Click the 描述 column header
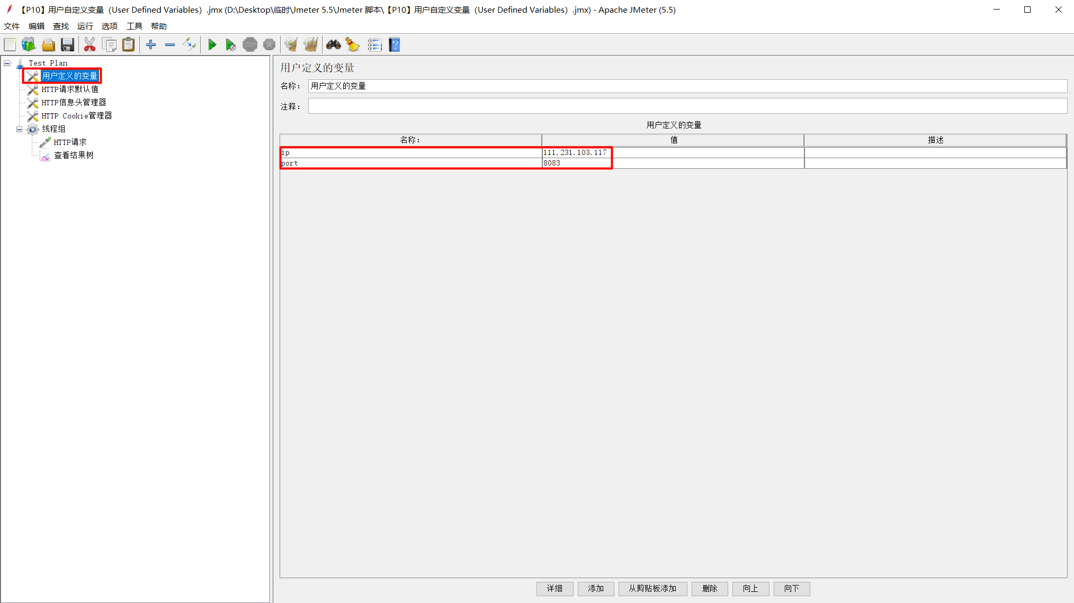 935,140
